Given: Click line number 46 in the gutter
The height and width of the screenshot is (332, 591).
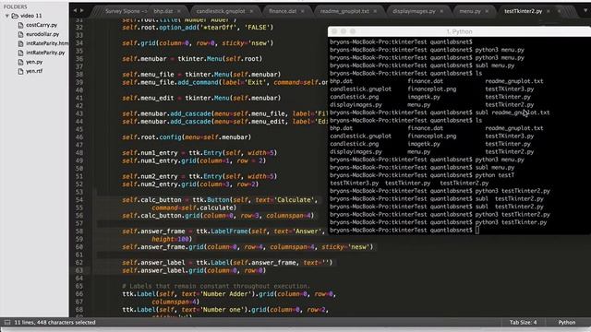Looking at the screenshot, I should pyautogui.click(x=79, y=137).
